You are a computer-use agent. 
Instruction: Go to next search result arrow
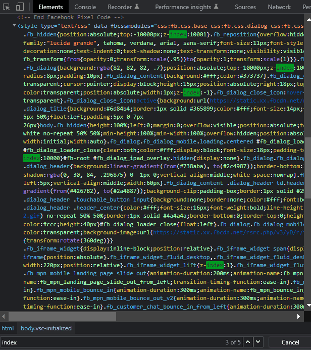(258, 342)
